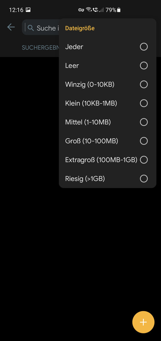Tap the yellow plus floating button
161x341 pixels.
[143, 322]
